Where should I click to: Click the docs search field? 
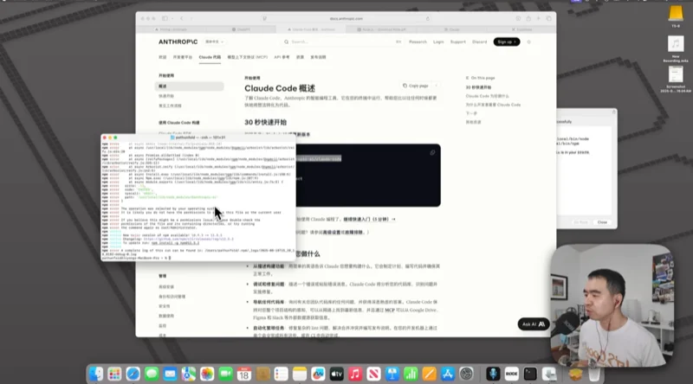coord(342,42)
